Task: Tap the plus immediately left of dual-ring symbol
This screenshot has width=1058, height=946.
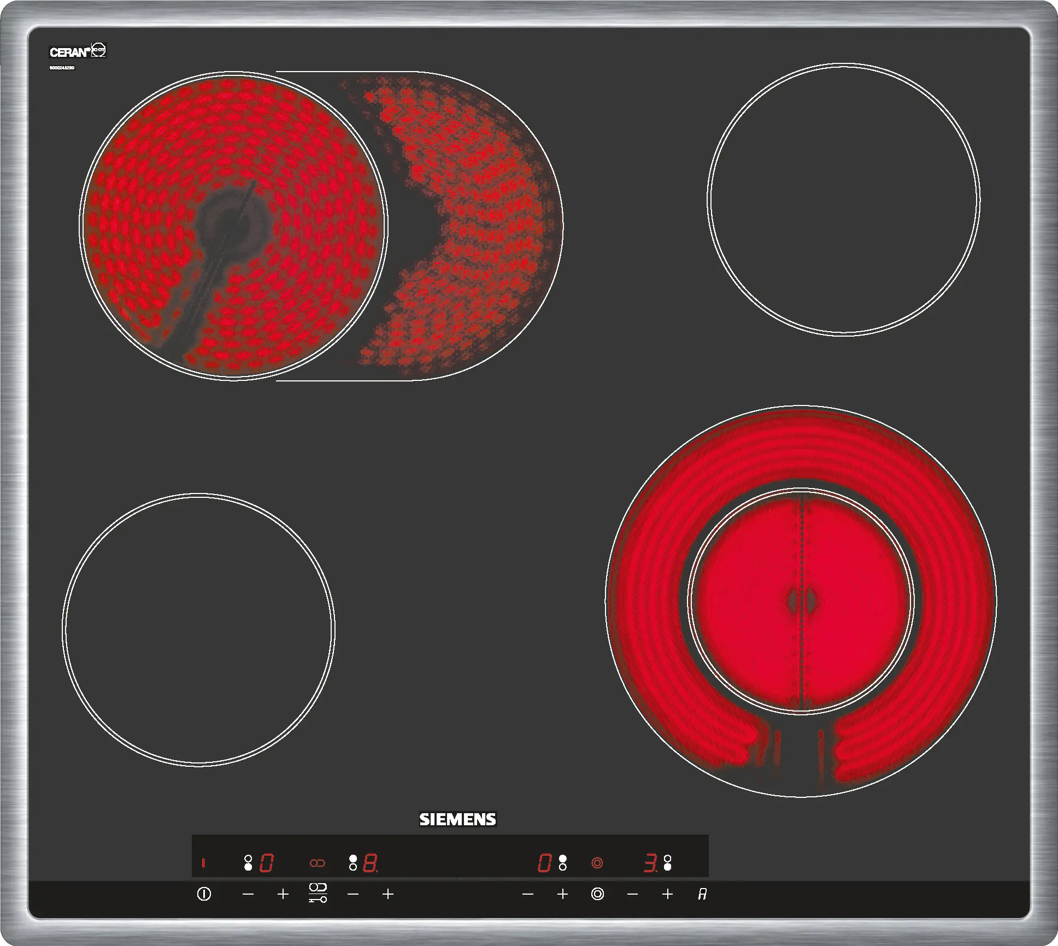Action: [x=562, y=894]
